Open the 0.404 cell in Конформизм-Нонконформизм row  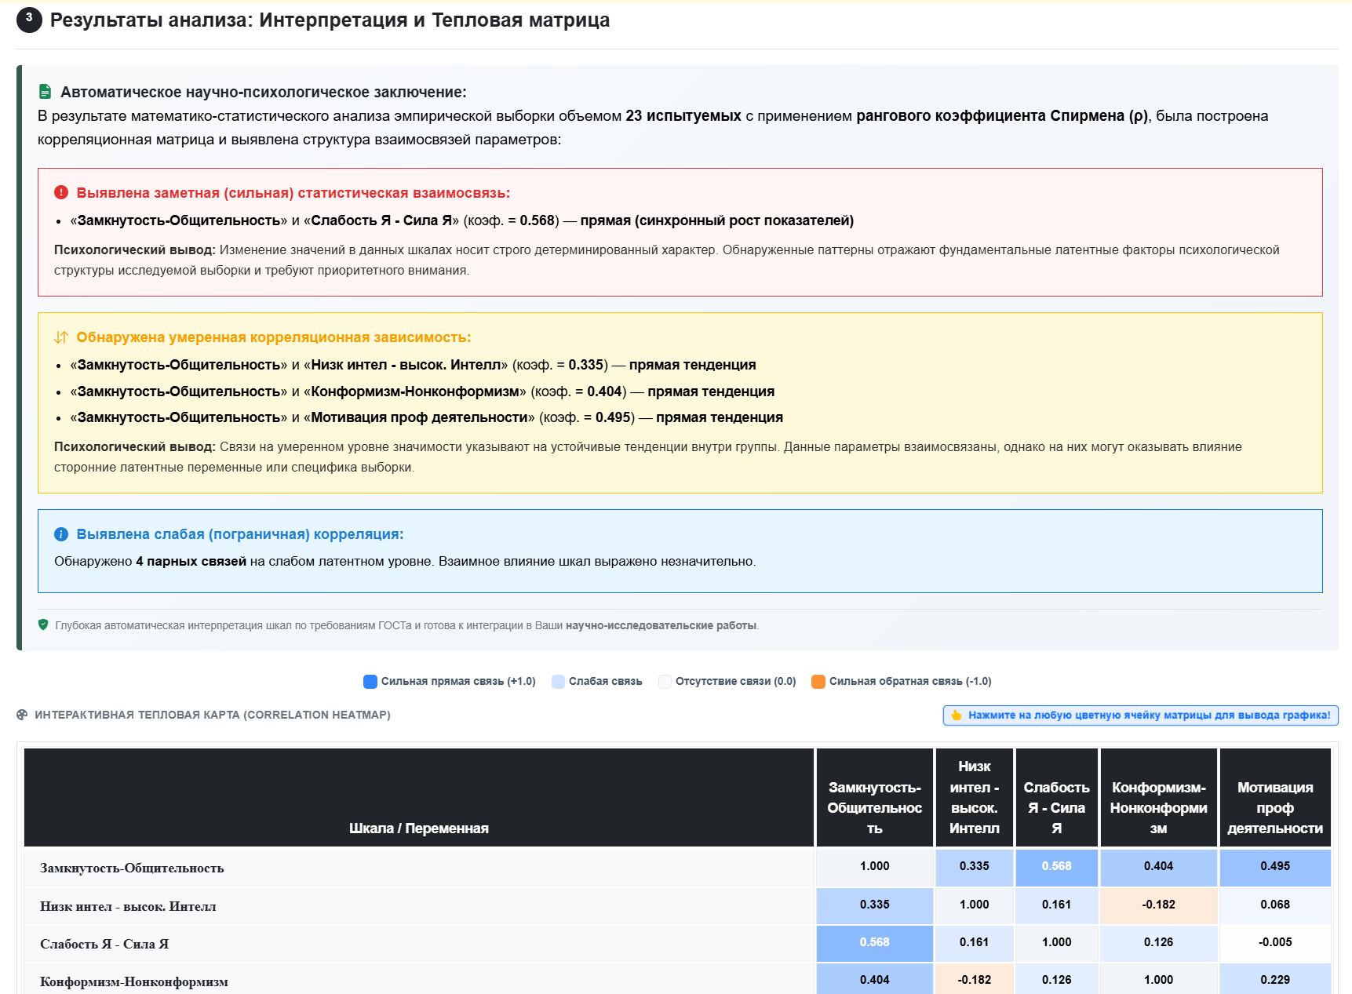pos(875,980)
